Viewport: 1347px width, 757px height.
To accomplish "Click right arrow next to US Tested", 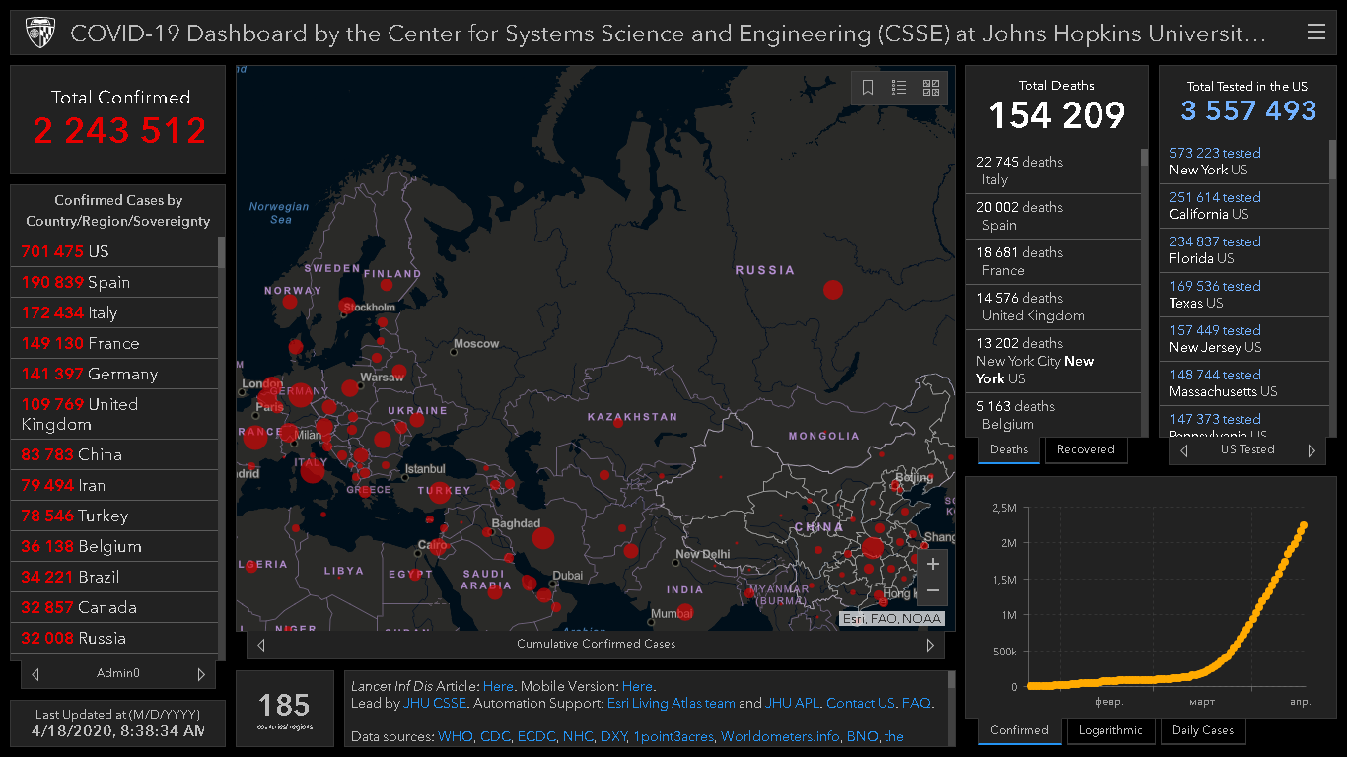I will tap(1312, 450).
